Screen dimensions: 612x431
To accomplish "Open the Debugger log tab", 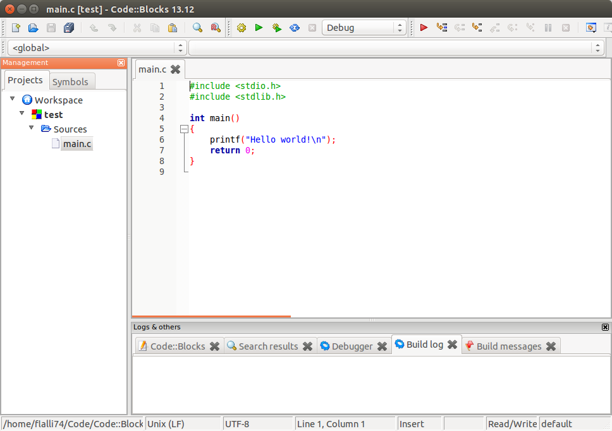I will 352,346.
